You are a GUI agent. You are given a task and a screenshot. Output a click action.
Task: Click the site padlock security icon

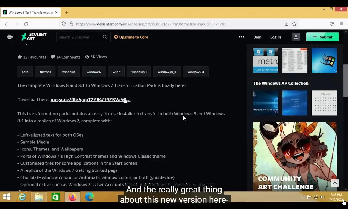71,24
